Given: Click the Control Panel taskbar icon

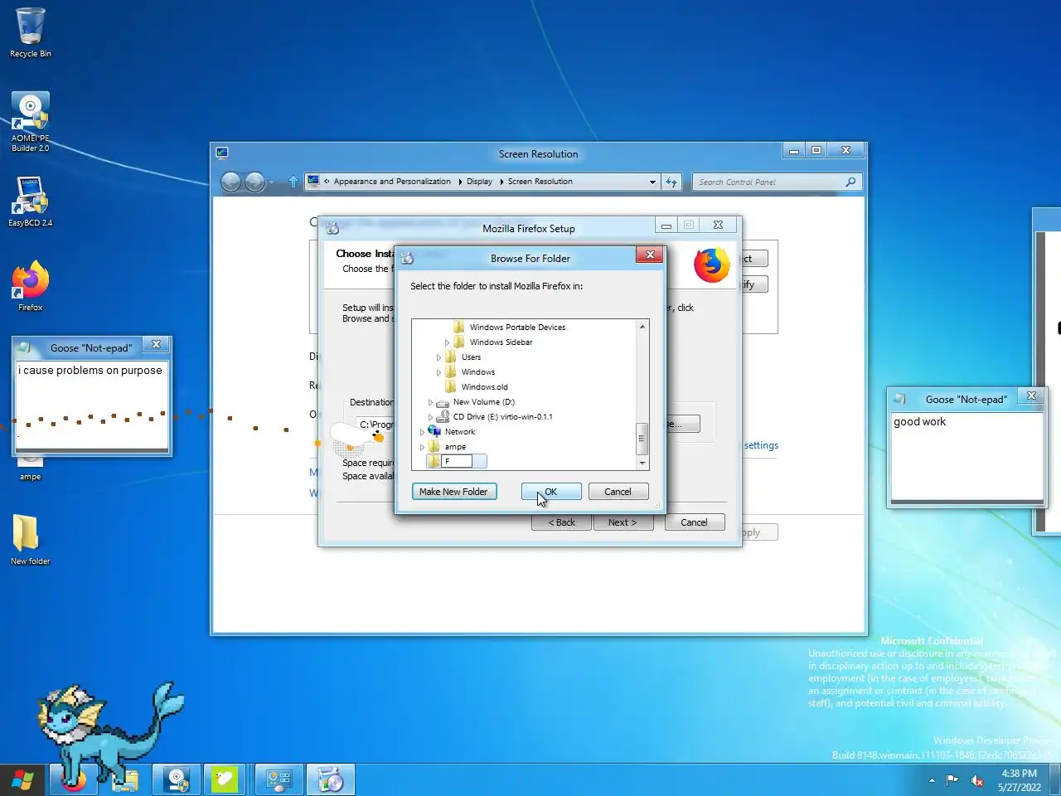Looking at the screenshot, I should coord(279,780).
